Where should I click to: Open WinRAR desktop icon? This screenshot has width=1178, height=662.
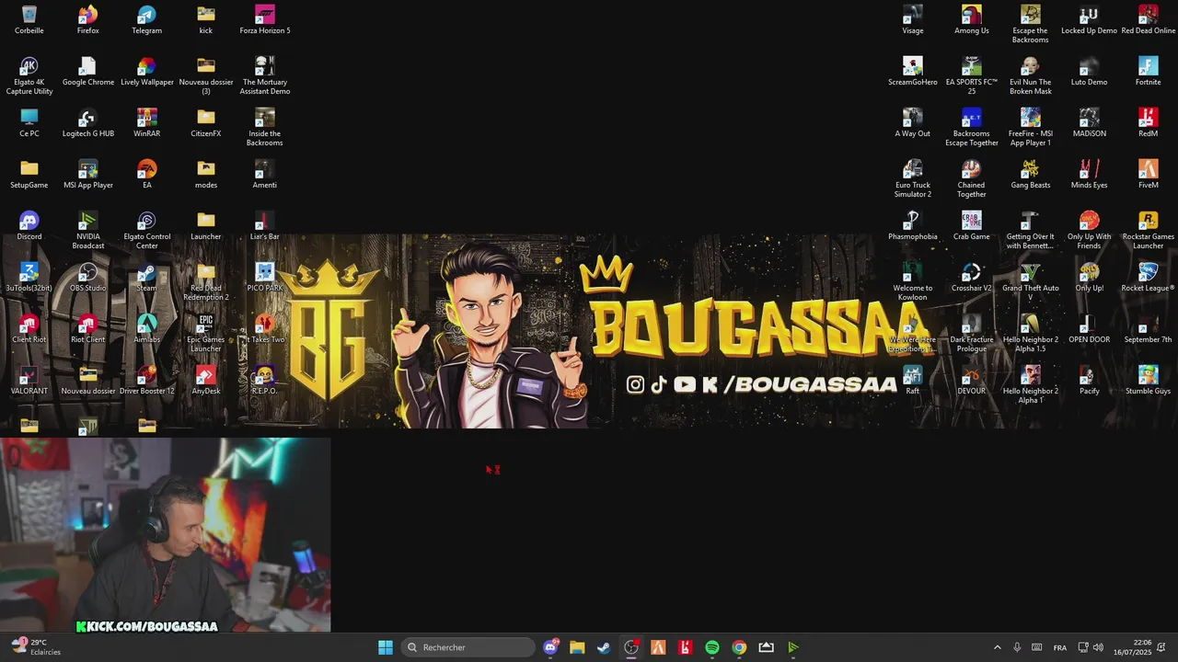coord(147,123)
